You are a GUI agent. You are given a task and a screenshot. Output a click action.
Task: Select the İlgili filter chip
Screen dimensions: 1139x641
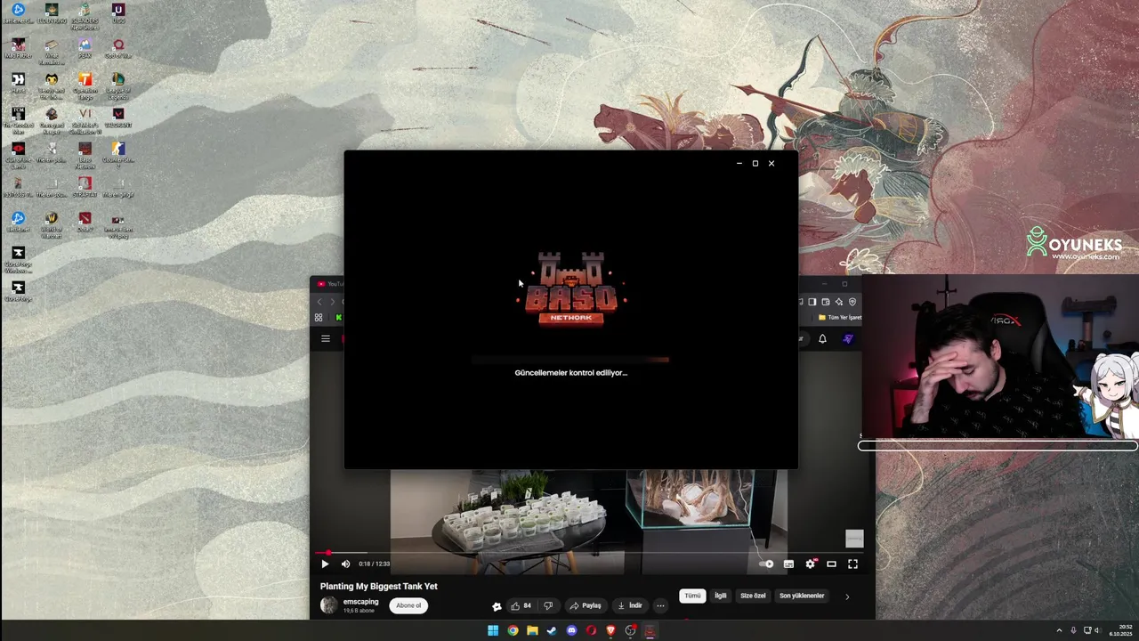pyautogui.click(x=721, y=596)
